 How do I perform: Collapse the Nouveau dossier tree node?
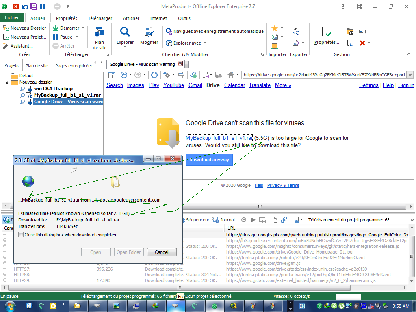click(7, 82)
